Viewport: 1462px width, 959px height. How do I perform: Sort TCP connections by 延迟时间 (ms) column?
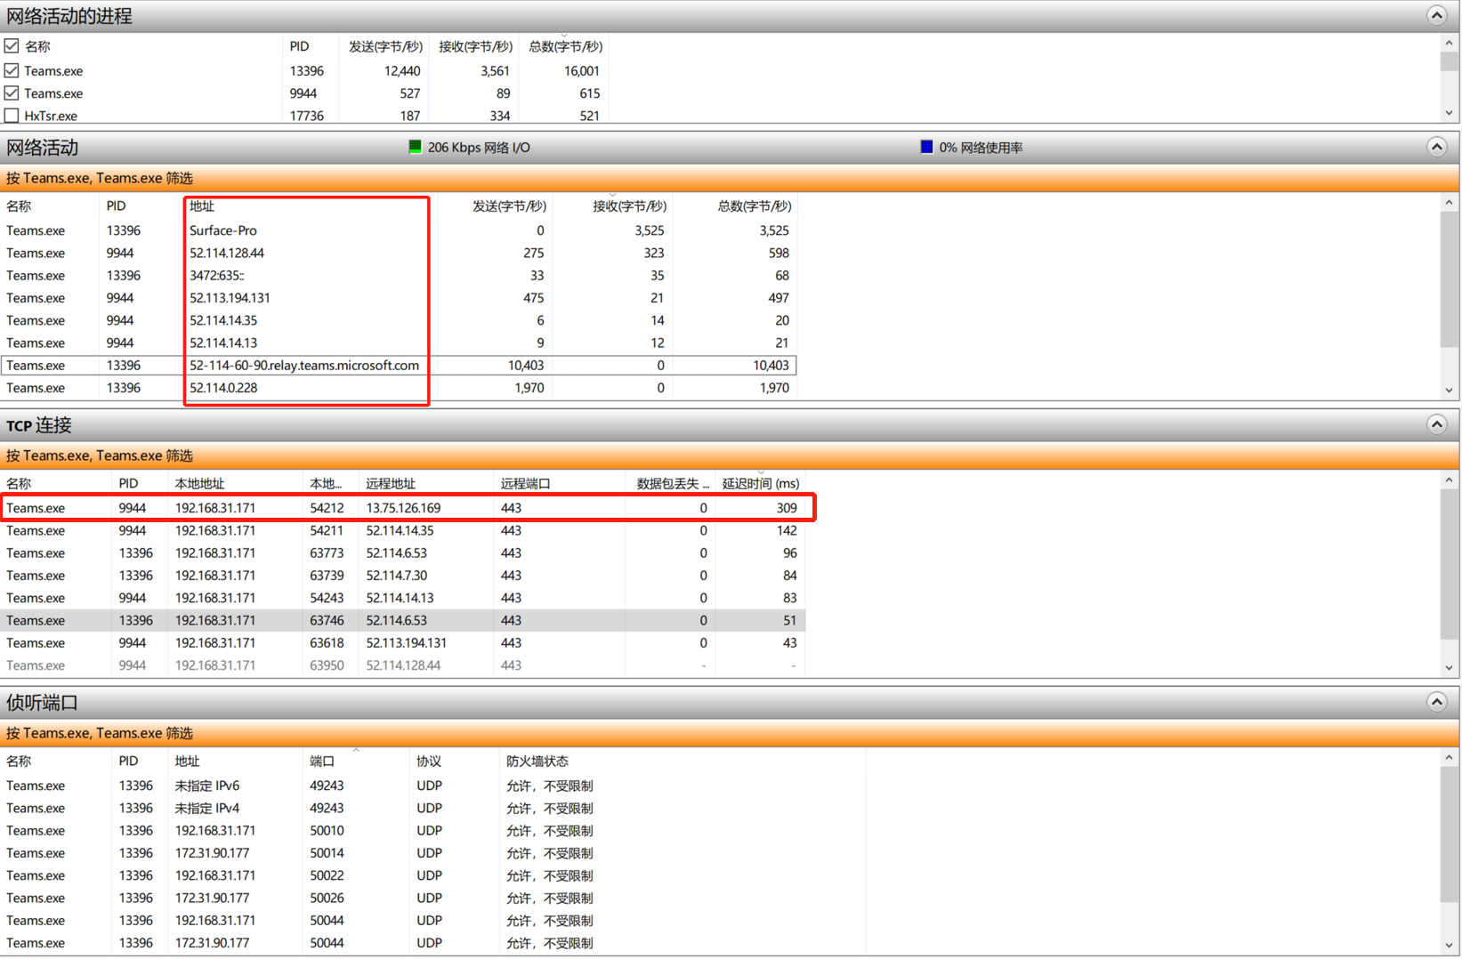[x=760, y=483]
